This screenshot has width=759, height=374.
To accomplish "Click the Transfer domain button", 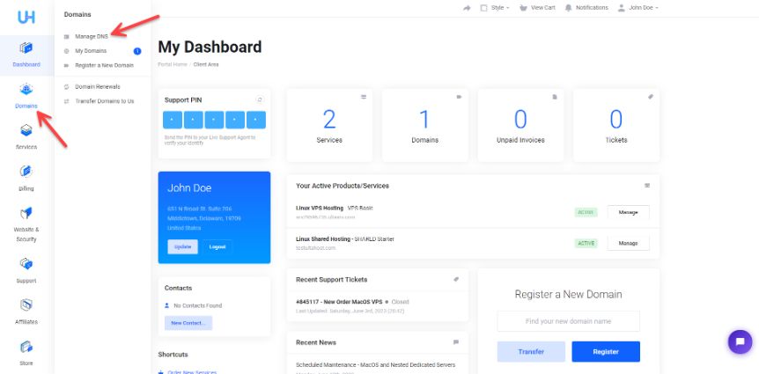I will click(531, 352).
